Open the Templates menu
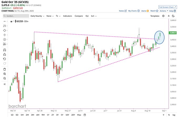 pyautogui.click(x=155, y=16)
